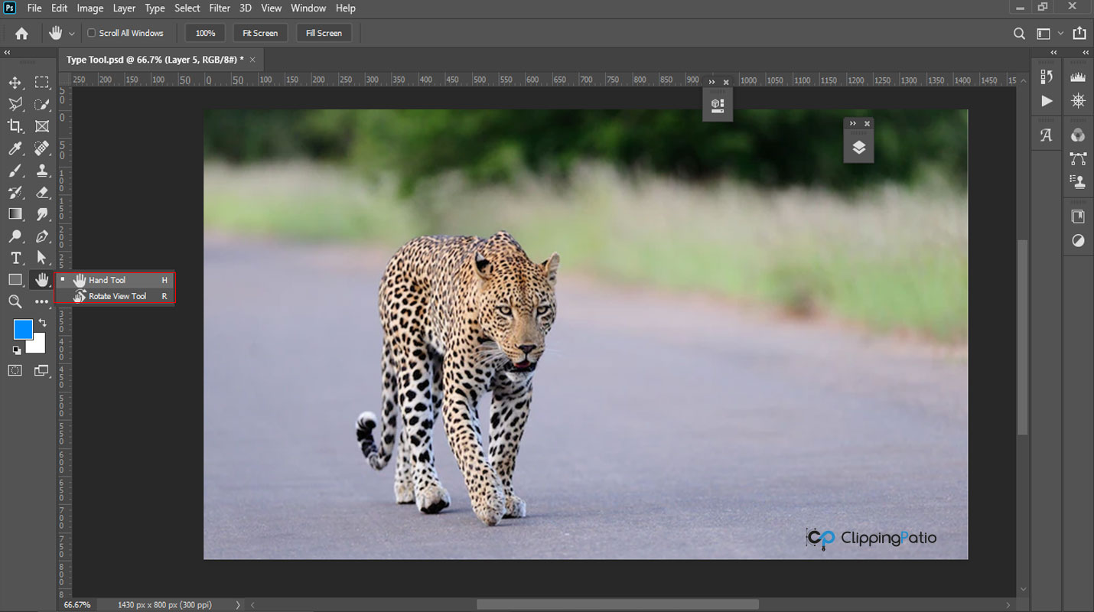The image size is (1094, 612).
Task: Select the Eyedropper tool
Action: pos(15,148)
